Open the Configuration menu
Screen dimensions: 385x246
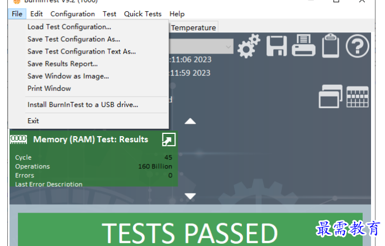(73, 14)
